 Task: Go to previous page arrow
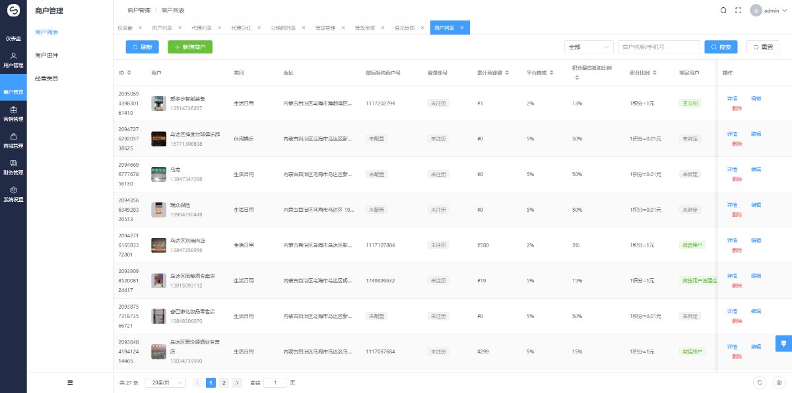tap(197, 382)
